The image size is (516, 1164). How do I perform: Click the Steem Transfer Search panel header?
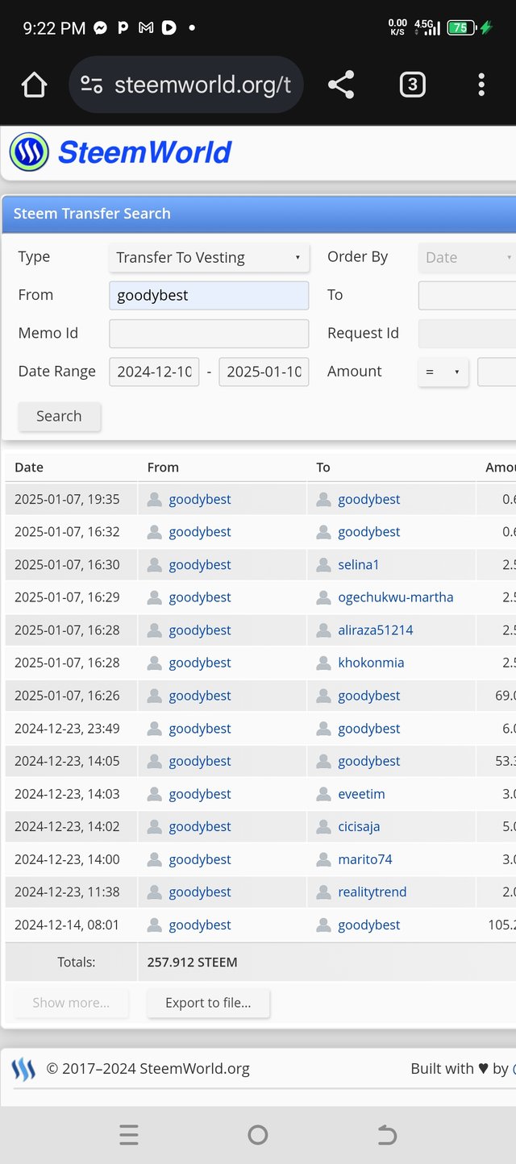coord(259,214)
